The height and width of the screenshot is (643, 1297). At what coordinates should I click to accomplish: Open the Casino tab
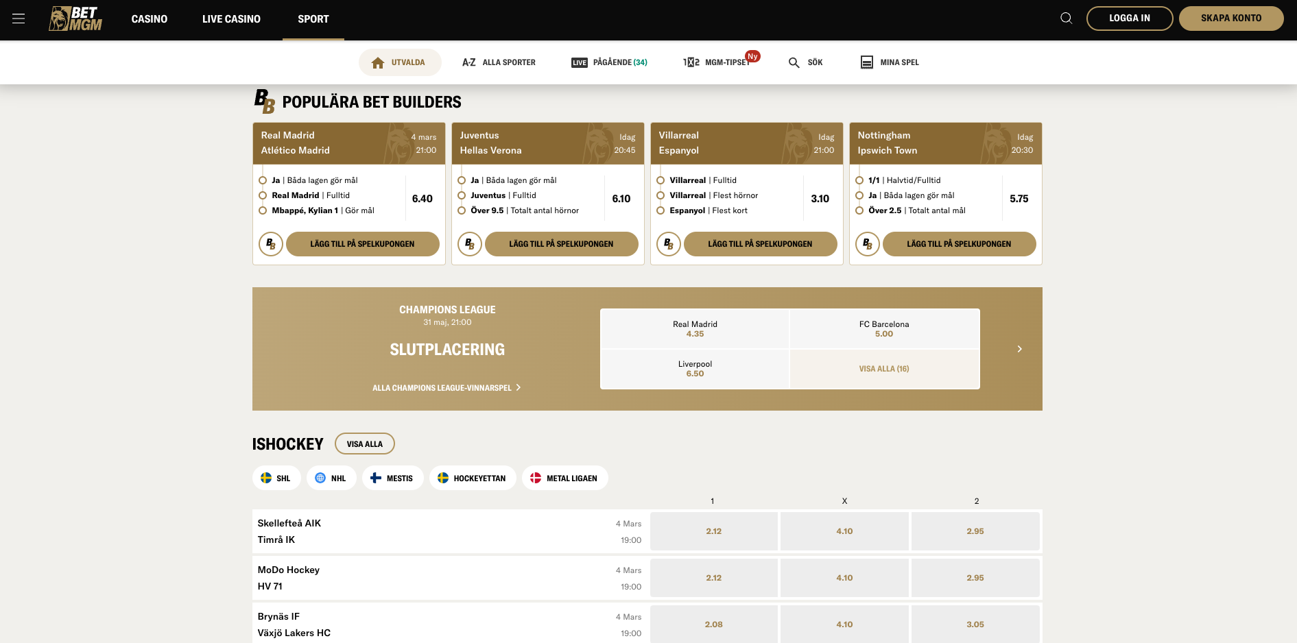point(150,19)
